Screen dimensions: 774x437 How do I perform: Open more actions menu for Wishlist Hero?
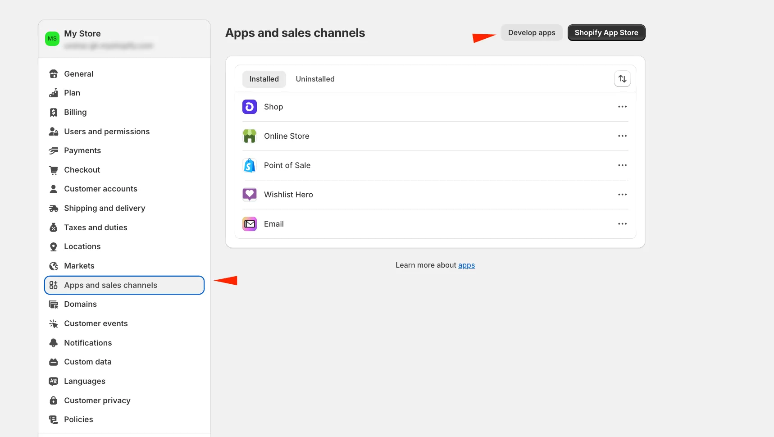coord(622,195)
